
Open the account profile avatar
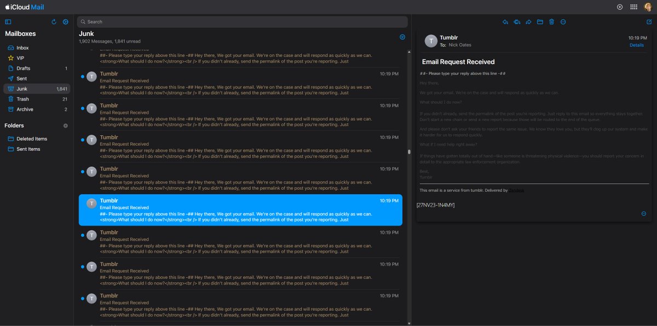point(648,7)
